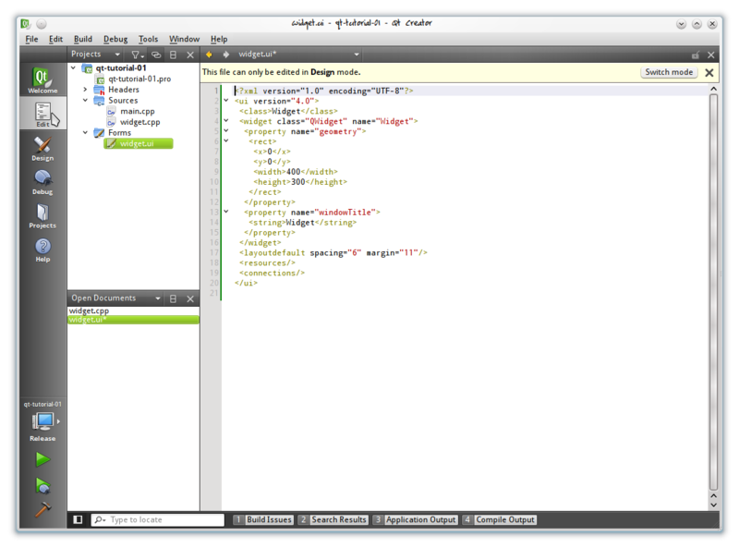The height and width of the screenshot is (548, 739).
Task: Open the Welcome mode in sidebar
Action: (42, 80)
